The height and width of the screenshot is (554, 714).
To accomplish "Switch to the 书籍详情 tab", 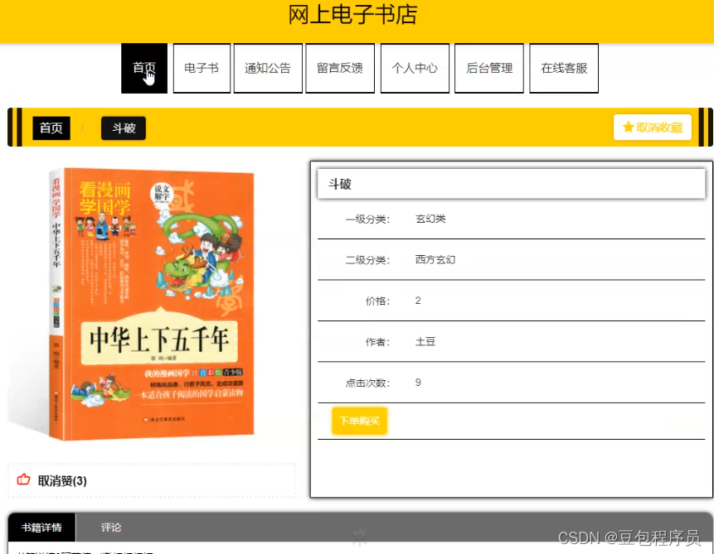I will pos(41,528).
